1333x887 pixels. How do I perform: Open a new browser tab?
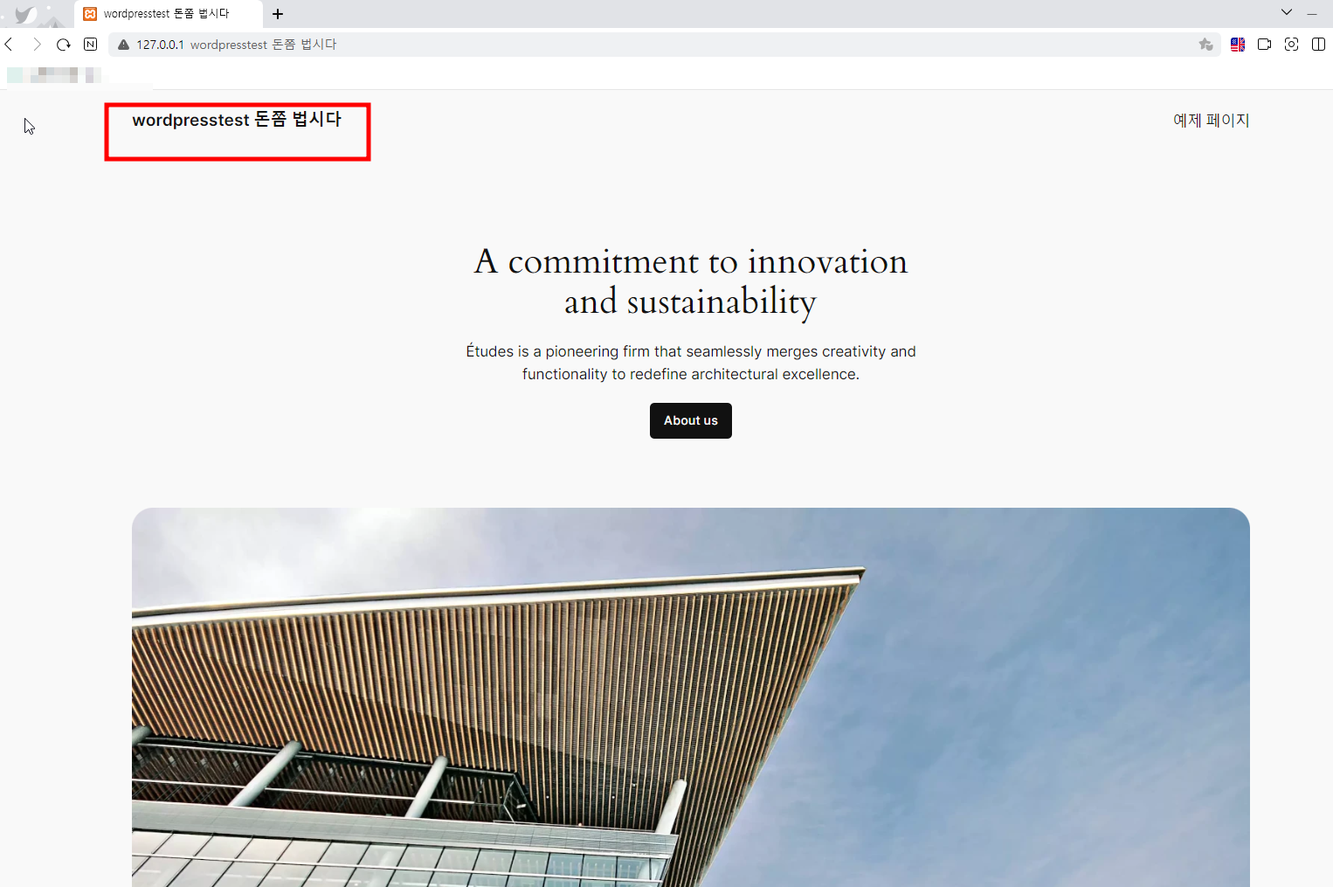coord(278,14)
